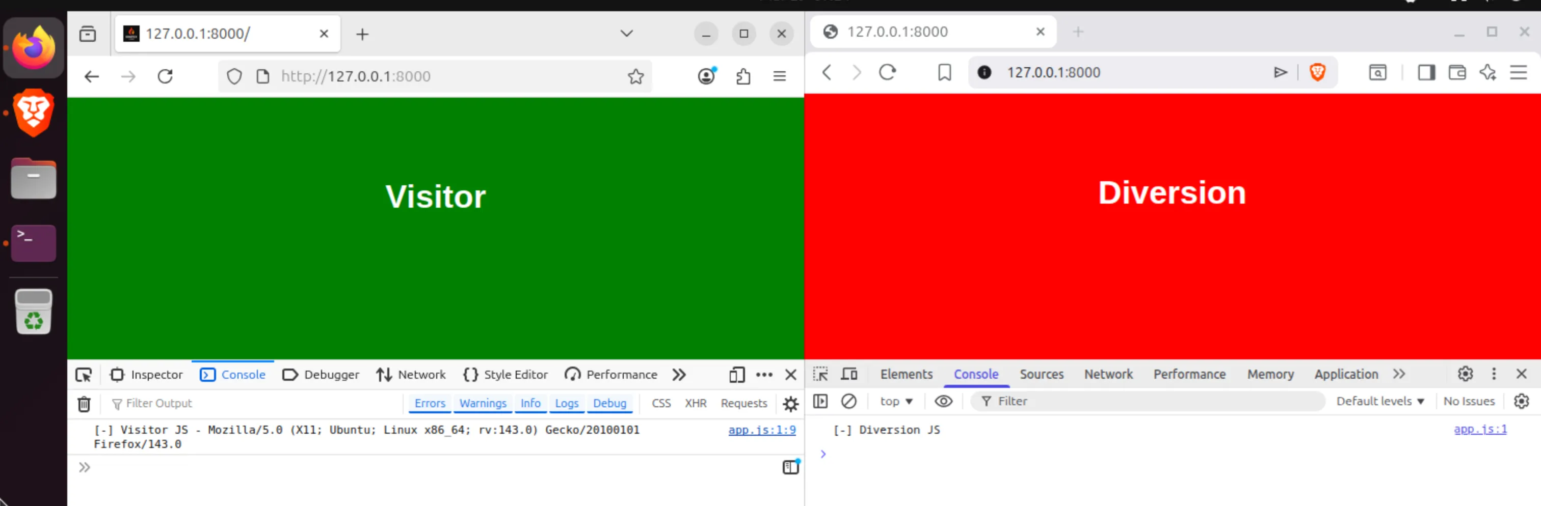Open the Firefox tab list dropdown
The image size is (1541, 506).
(x=626, y=34)
